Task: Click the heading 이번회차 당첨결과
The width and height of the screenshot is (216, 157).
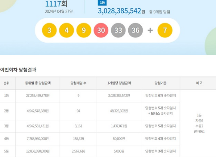Action: (x=18, y=70)
